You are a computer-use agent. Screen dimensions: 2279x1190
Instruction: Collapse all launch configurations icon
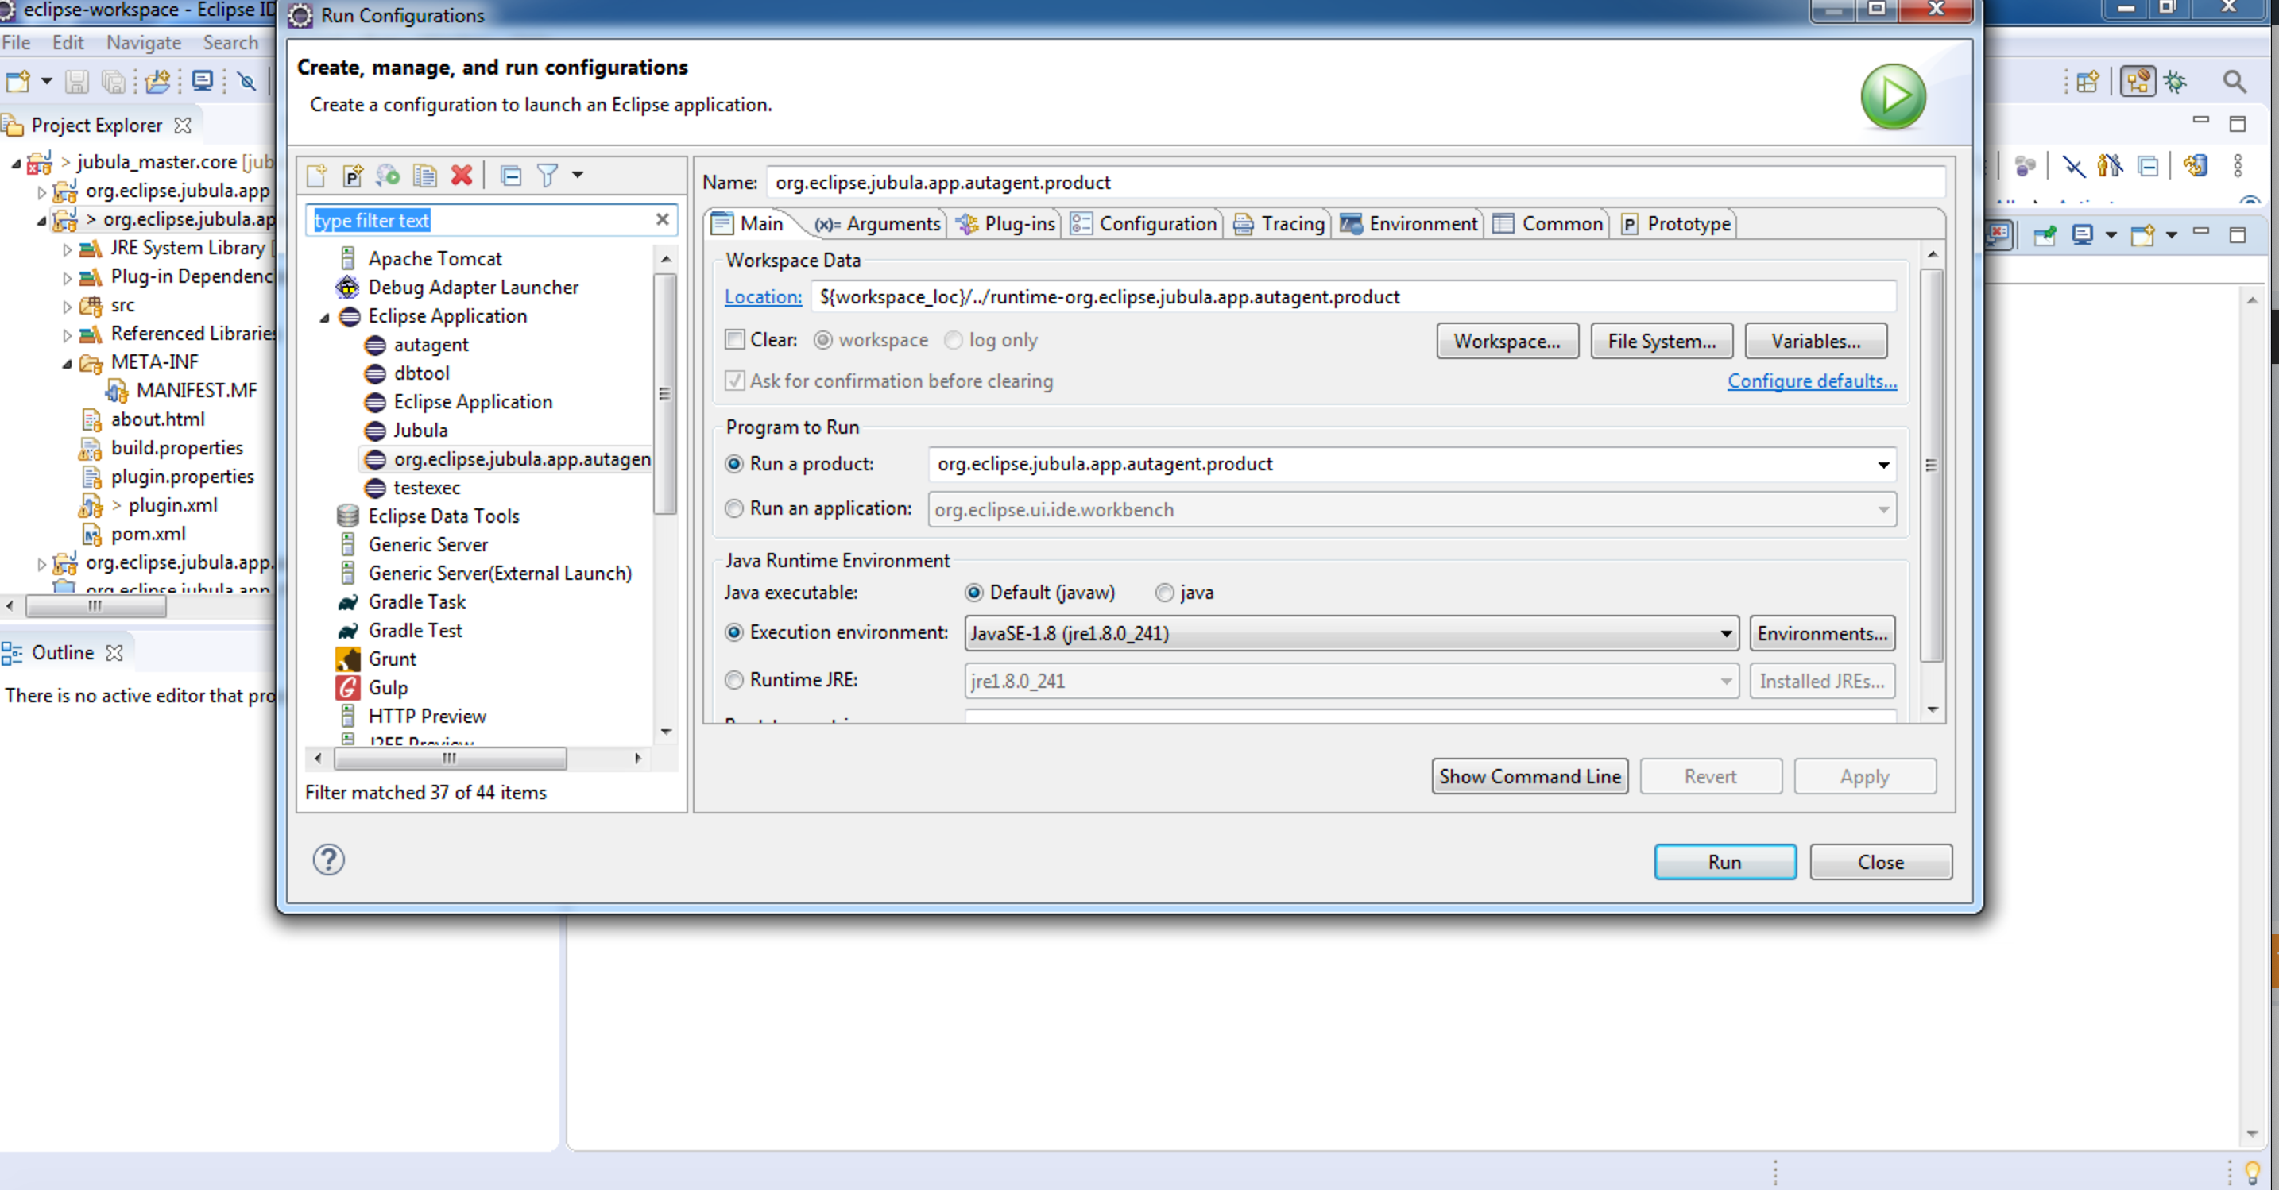click(510, 176)
